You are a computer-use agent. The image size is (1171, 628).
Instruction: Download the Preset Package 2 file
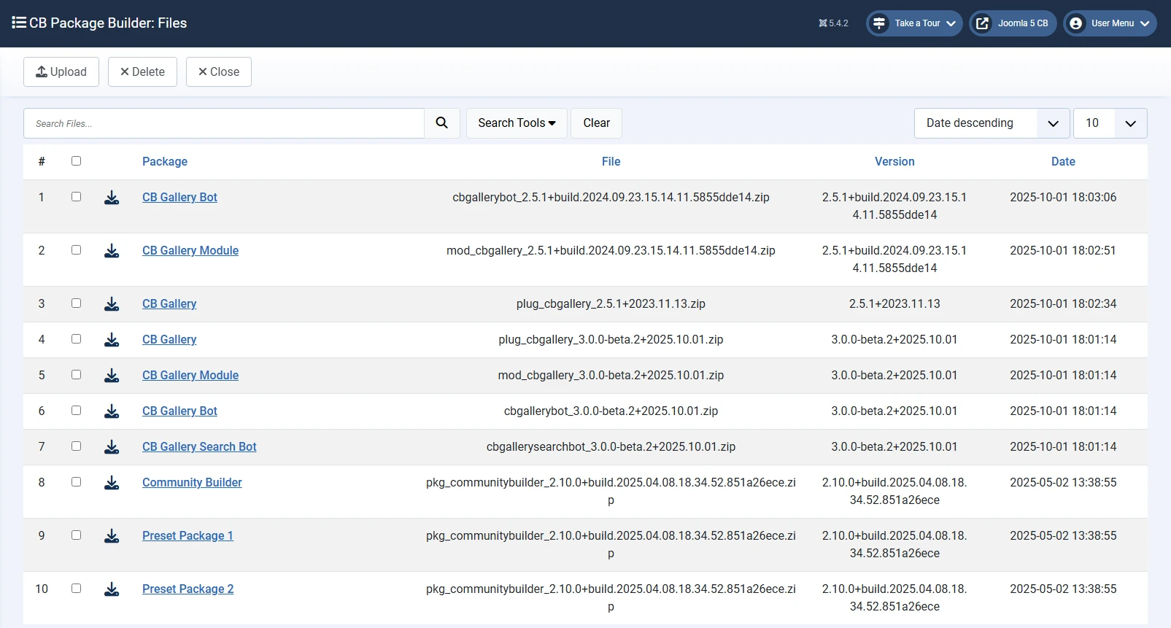[112, 589]
